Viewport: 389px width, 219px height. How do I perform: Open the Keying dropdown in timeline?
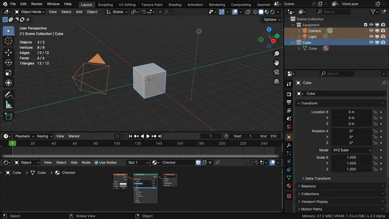[44, 136]
